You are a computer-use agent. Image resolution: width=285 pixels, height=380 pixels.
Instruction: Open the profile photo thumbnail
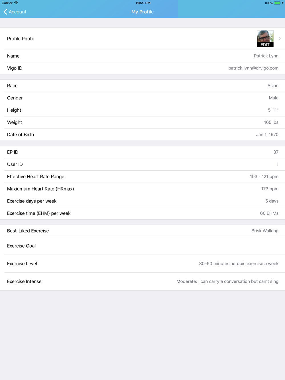pos(265,38)
